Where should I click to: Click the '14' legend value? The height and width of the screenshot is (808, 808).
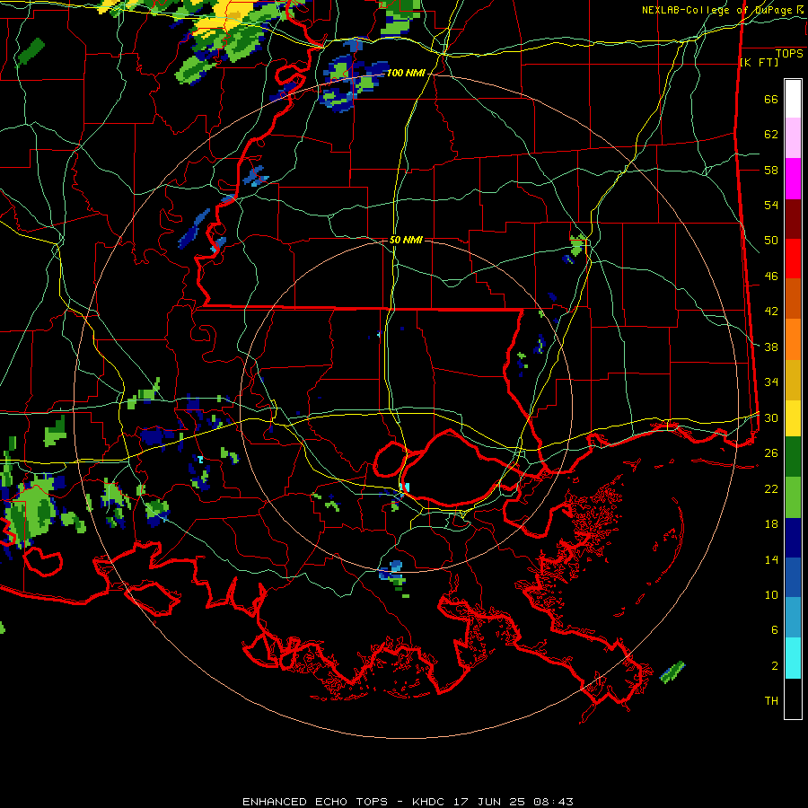click(771, 559)
